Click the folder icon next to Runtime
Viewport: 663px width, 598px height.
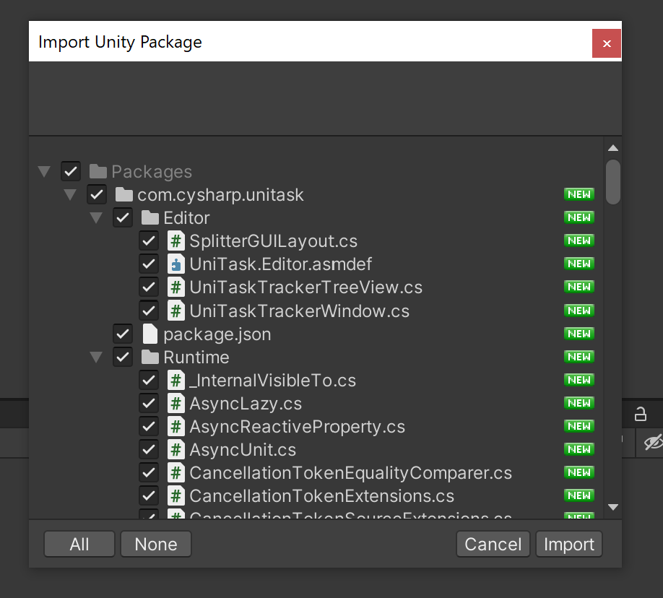coord(149,357)
